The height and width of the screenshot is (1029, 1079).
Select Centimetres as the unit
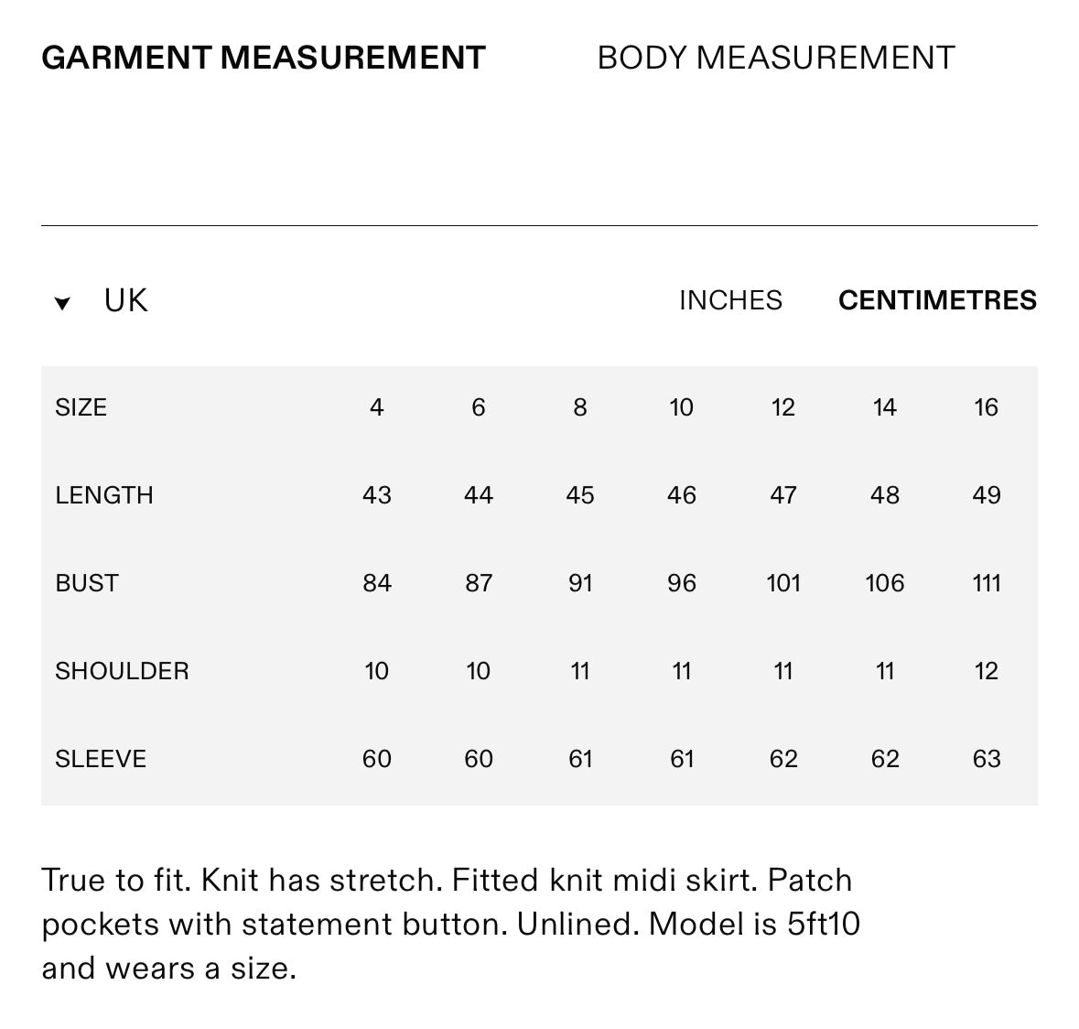(937, 301)
